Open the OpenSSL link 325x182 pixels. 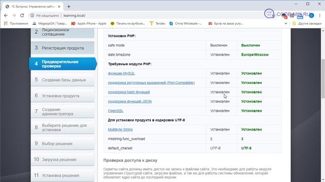pyautogui.click(x=116, y=111)
